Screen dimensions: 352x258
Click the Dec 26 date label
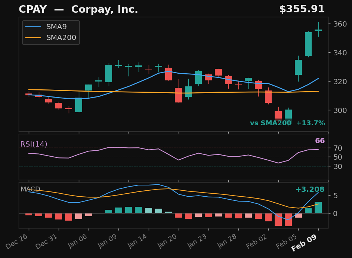coord(17,241)
